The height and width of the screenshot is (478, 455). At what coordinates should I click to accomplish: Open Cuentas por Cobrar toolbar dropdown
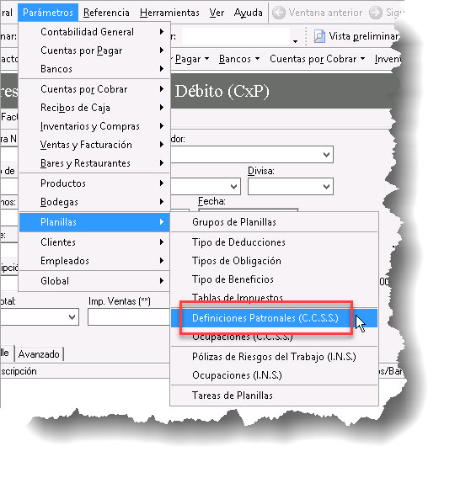pos(317,59)
